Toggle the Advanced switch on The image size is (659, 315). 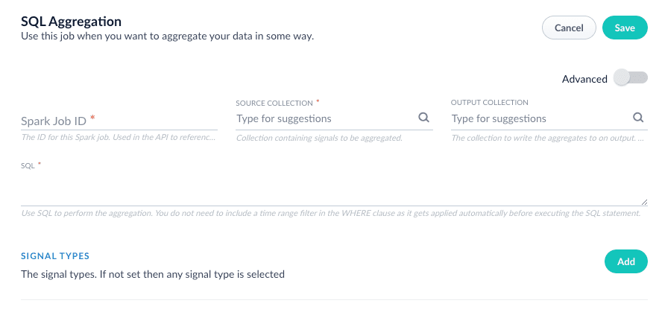(630, 78)
